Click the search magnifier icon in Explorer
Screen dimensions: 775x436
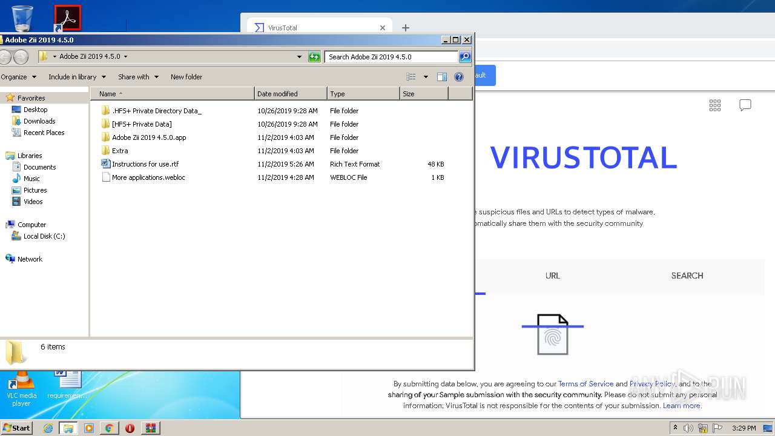465,57
